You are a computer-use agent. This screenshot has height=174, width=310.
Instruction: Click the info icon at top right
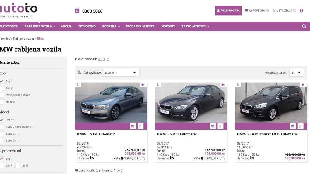[301, 11]
